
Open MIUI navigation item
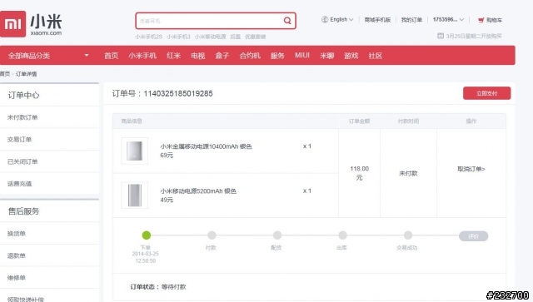[302, 55]
